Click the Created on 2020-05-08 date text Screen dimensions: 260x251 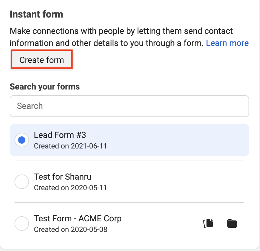[70, 230]
